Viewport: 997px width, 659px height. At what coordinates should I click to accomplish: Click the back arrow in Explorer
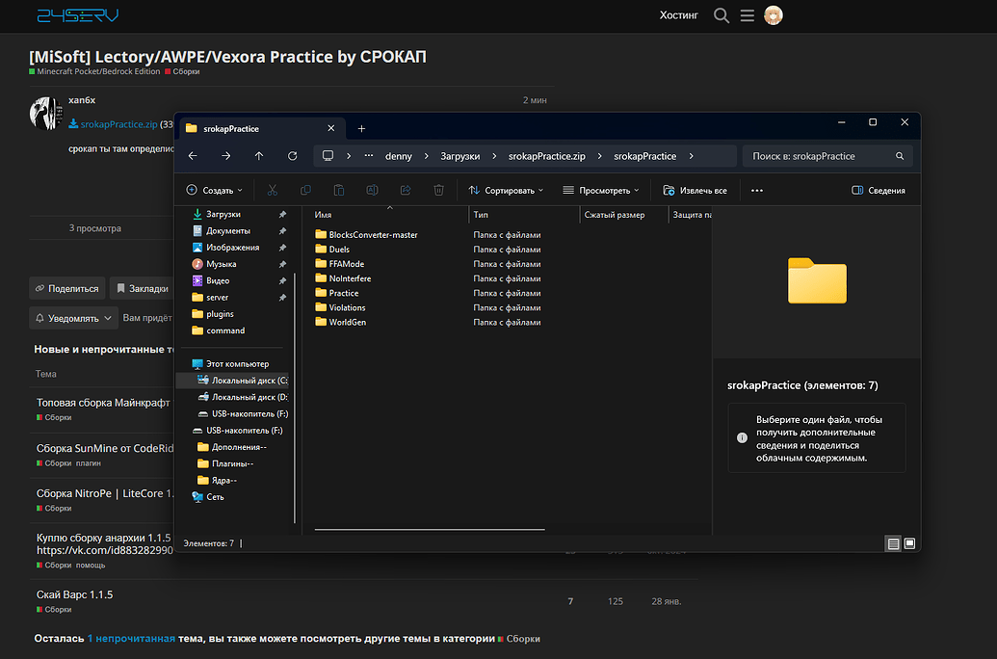coord(193,156)
